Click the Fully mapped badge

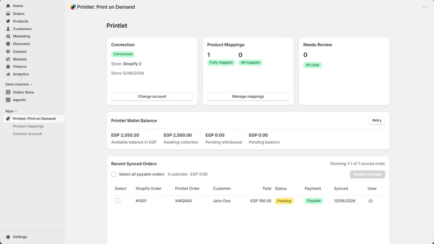(x=221, y=62)
